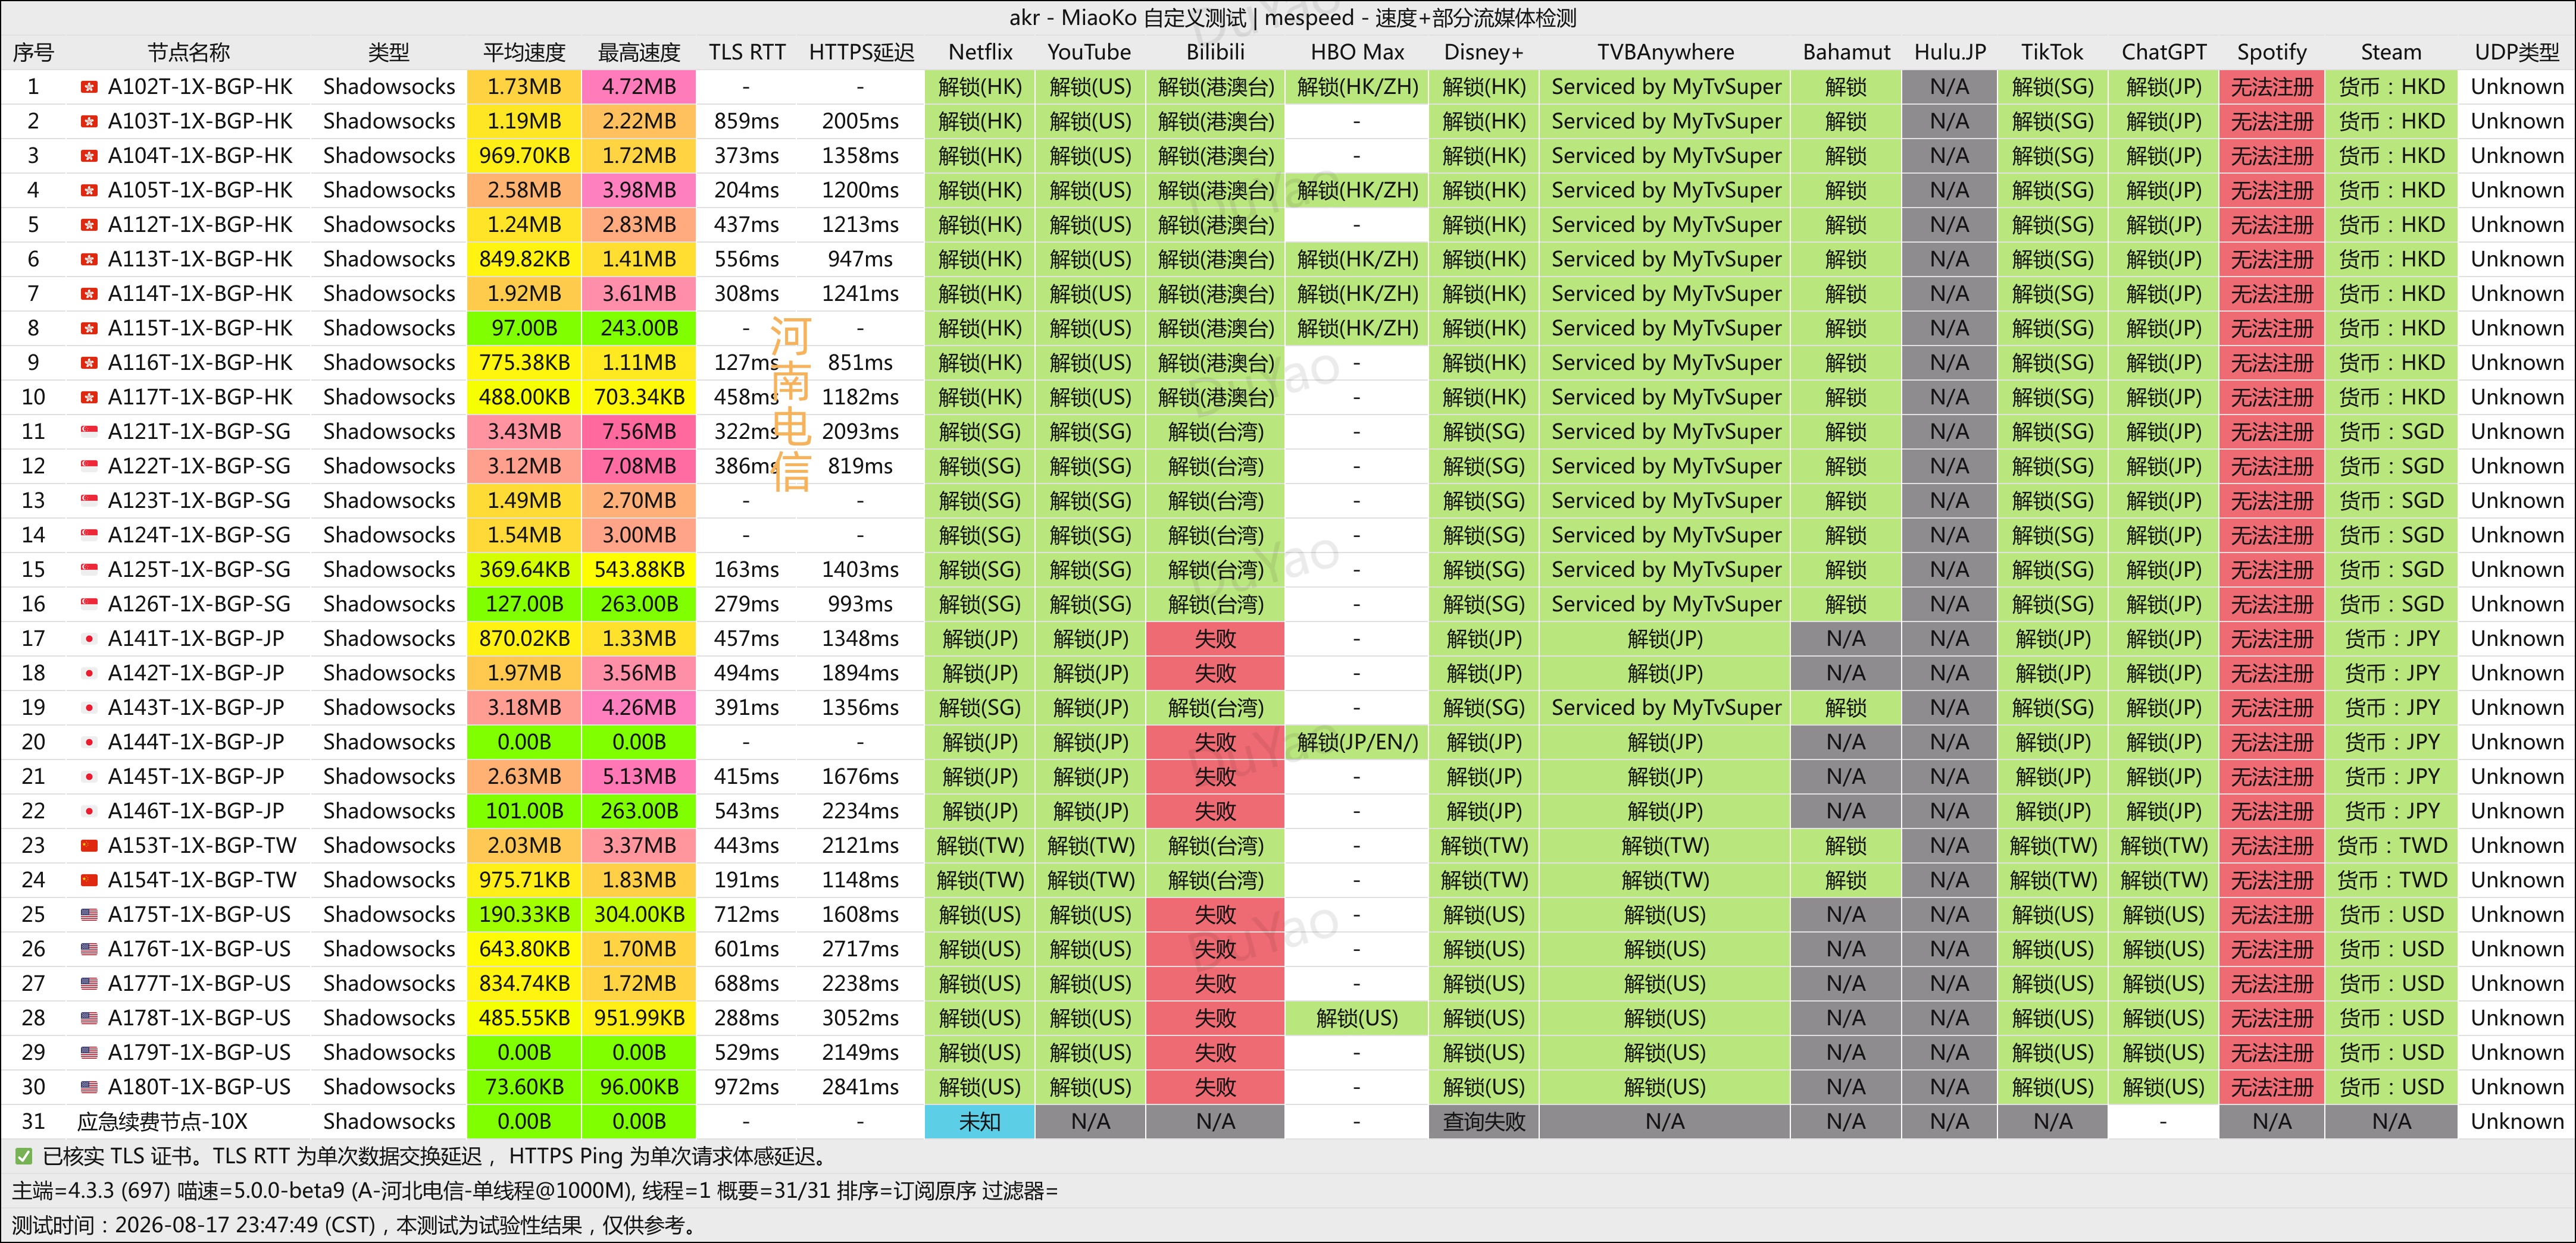The height and width of the screenshot is (1243, 2576).
Task: Click the Japan flag beside A141T-1X-BGP-JP
Action: coord(89,639)
